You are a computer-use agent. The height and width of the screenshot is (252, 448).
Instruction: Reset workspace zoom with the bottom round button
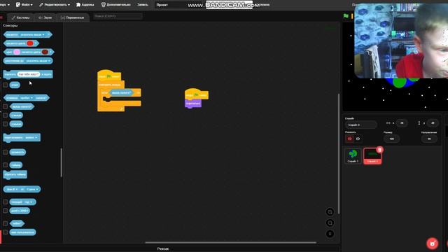coord(330,234)
